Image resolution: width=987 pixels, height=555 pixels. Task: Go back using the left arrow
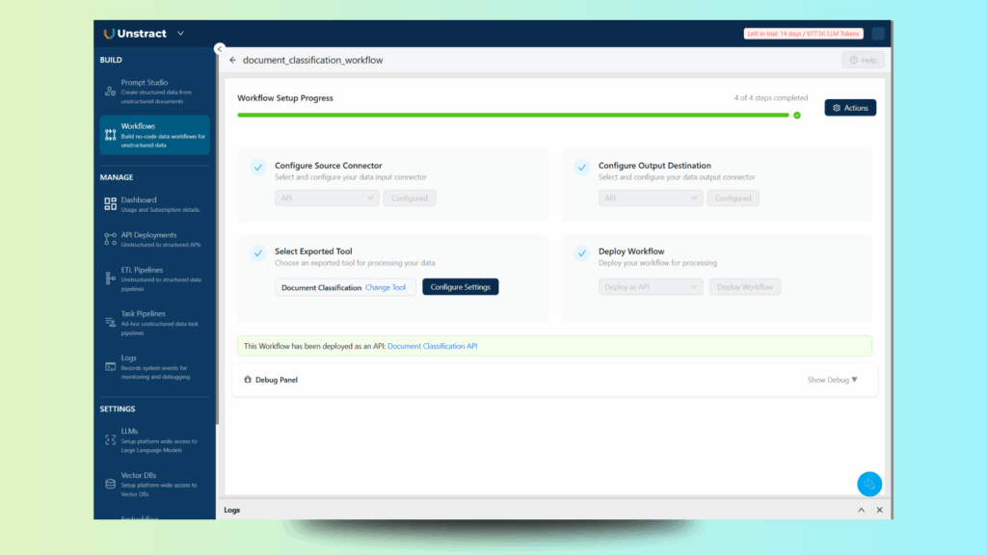click(x=232, y=60)
